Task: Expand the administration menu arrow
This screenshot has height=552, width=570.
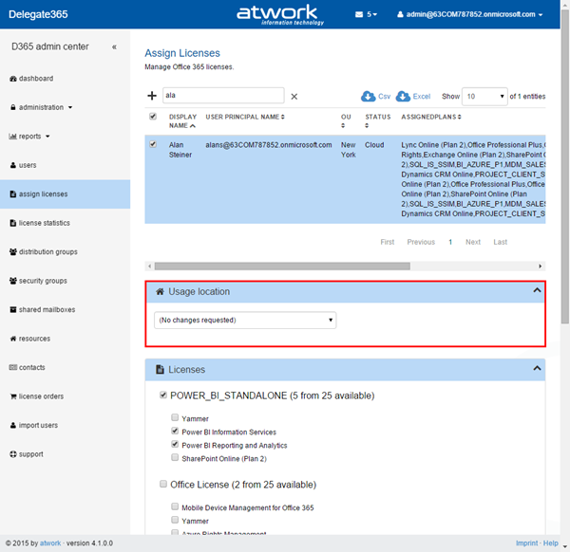Action: (x=70, y=107)
